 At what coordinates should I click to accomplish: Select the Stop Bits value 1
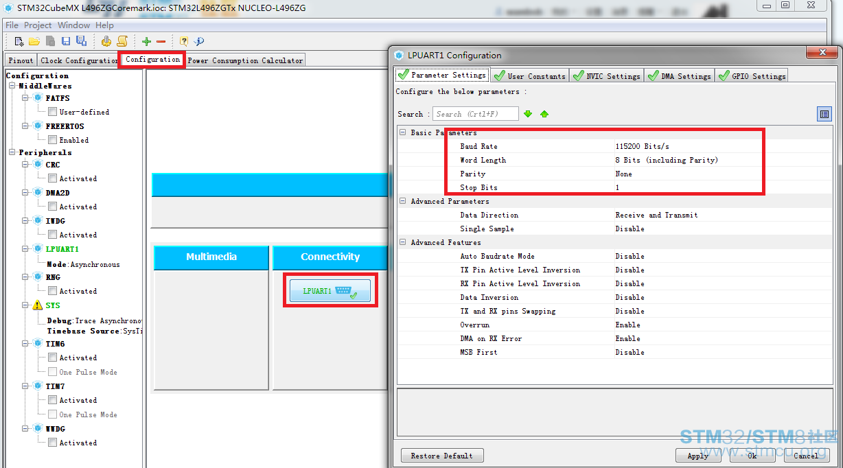[617, 187]
